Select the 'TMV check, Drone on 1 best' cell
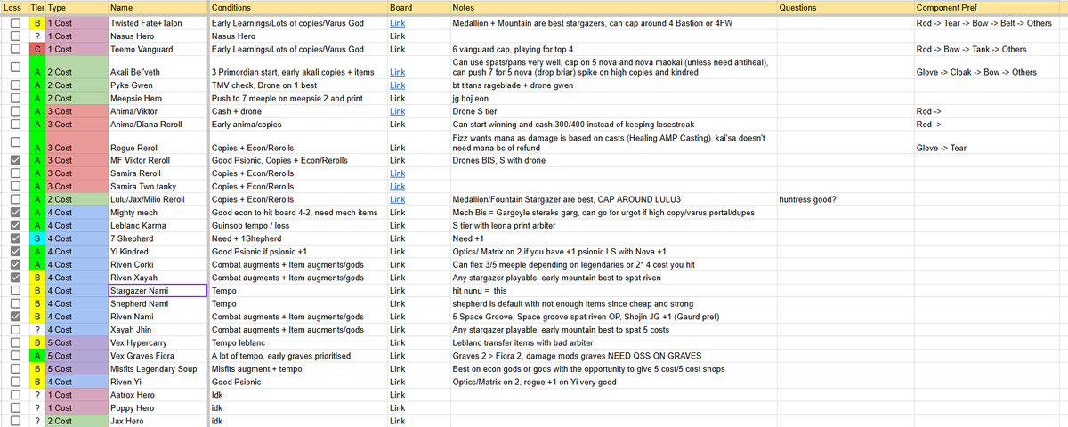Image resolution: width=1068 pixels, height=427 pixels. coord(298,85)
